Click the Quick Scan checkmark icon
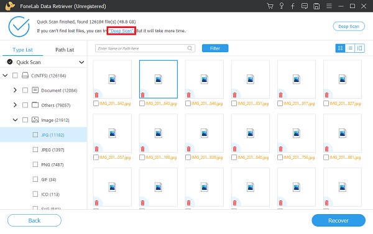 (x=10, y=62)
